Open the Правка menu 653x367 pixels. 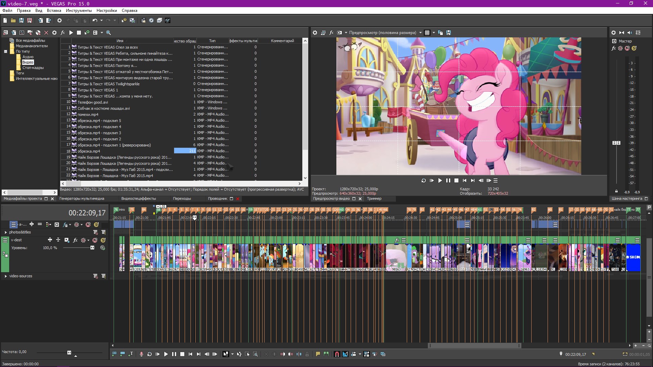(x=24, y=11)
